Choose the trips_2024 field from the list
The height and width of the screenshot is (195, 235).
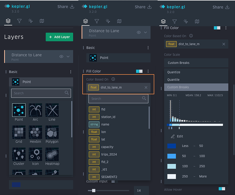click(109, 154)
